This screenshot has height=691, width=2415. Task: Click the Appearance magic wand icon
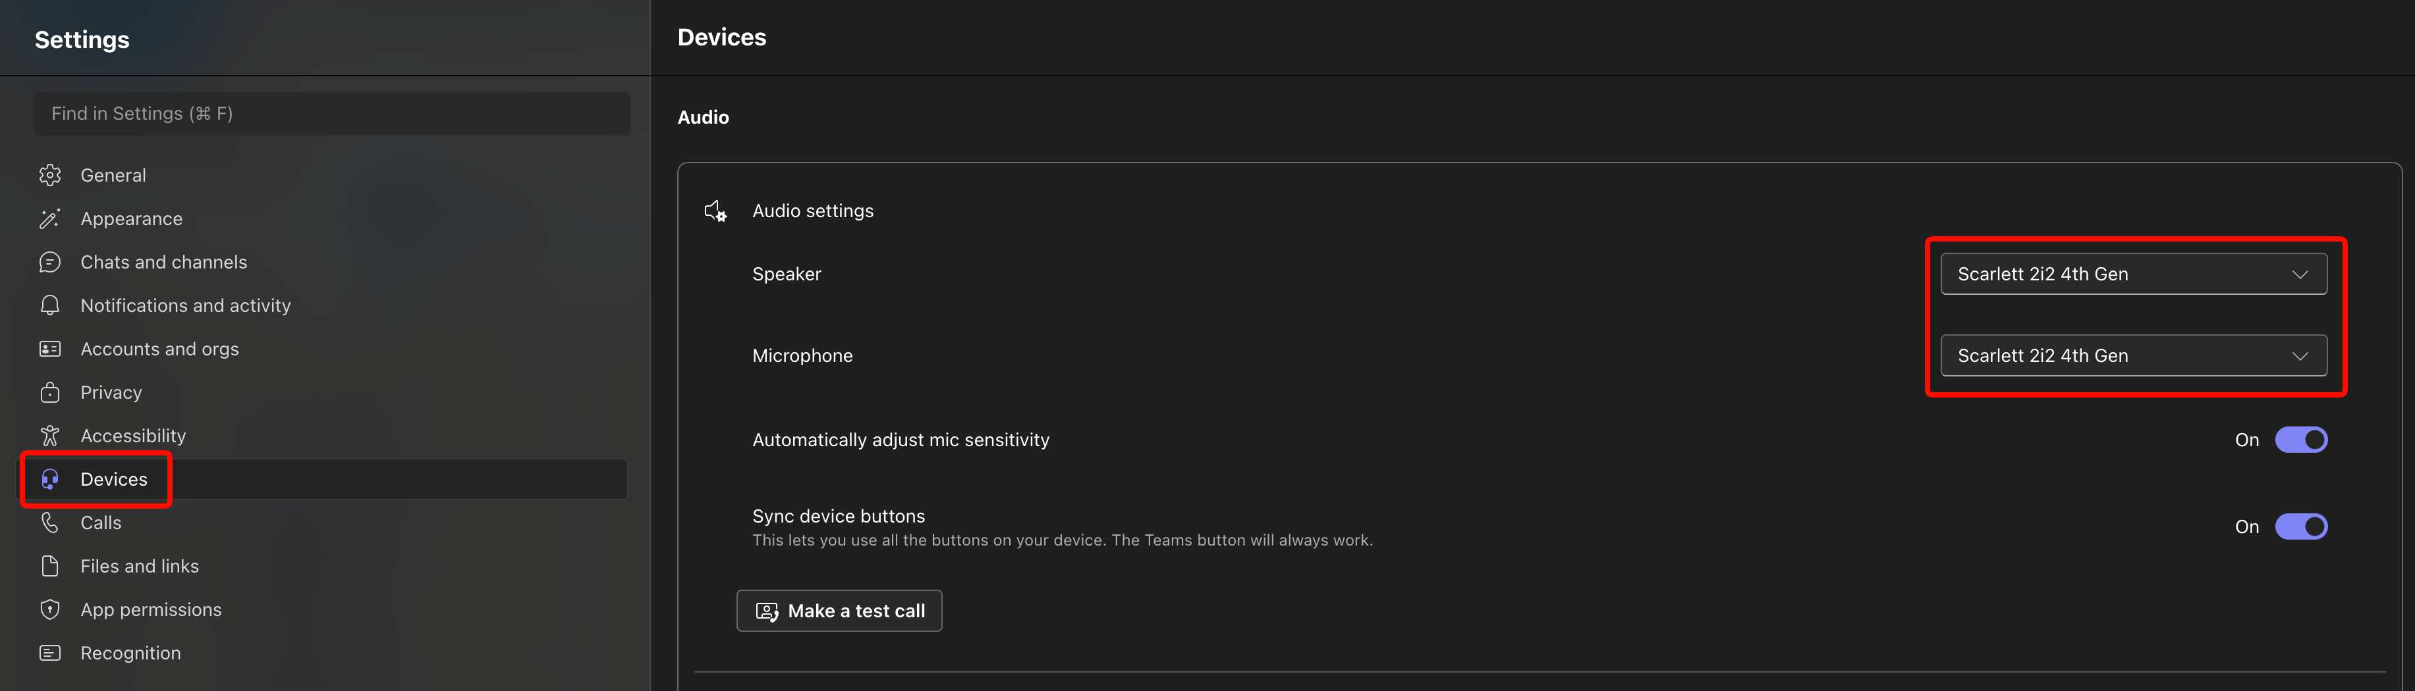[x=49, y=219]
